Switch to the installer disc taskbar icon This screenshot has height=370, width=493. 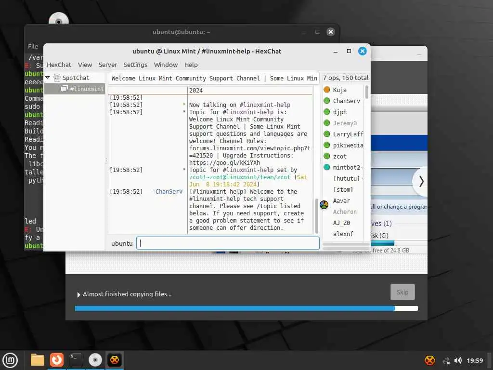95,360
